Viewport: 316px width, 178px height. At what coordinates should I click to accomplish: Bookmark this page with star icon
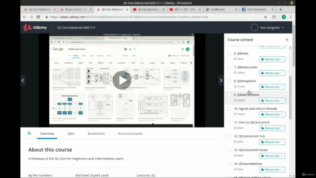(266, 17)
